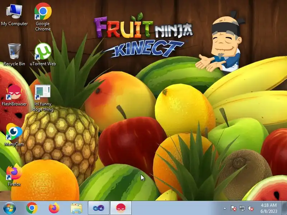Switch to FlashBrowser in the taskbar
Viewport: 287px width, 215px height.
click(121, 208)
